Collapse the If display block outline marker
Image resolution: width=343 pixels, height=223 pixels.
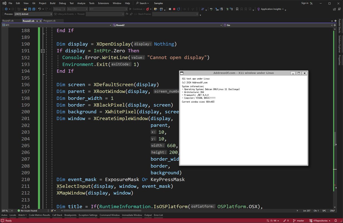click(43, 51)
